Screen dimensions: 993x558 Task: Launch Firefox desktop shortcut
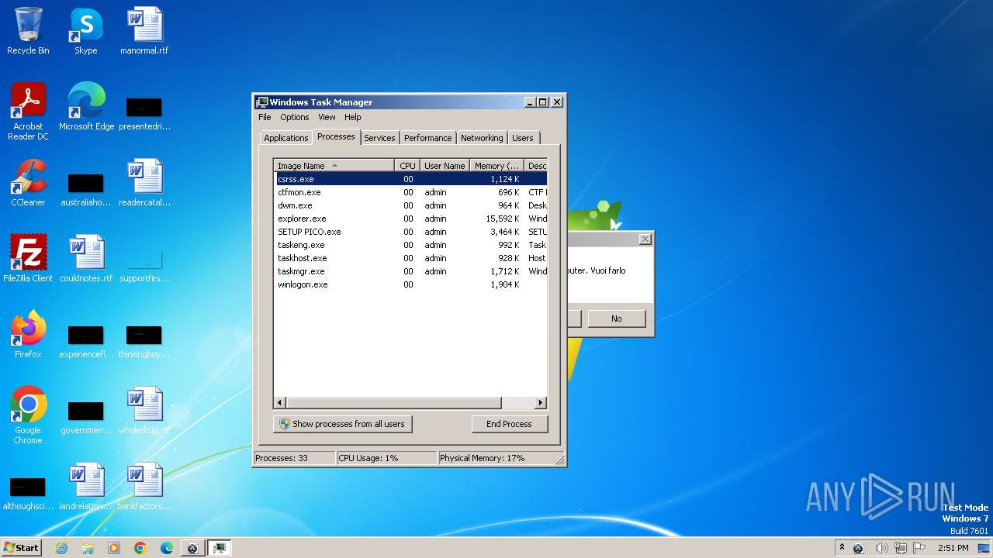(x=28, y=334)
